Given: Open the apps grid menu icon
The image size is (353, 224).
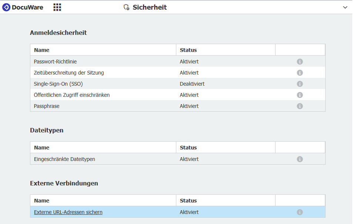Looking at the screenshot, I should click(x=57, y=7).
